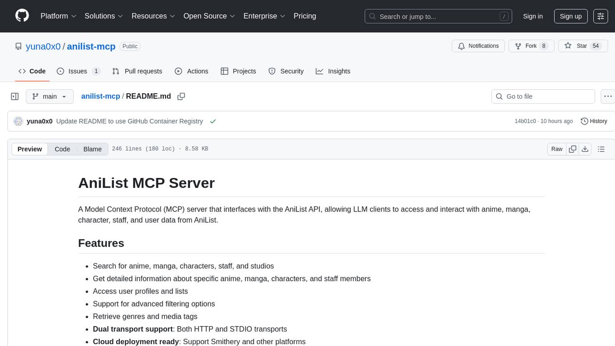Open the Pricing page
This screenshot has height=346, width=615.
click(x=305, y=16)
